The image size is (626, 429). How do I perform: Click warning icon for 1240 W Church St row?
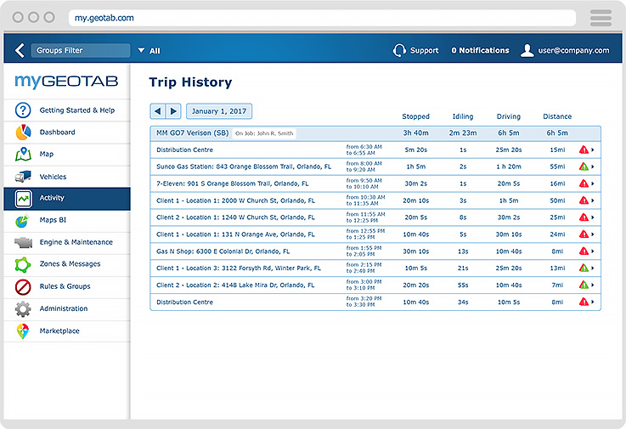pyautogui.click(x=584, y=217)
